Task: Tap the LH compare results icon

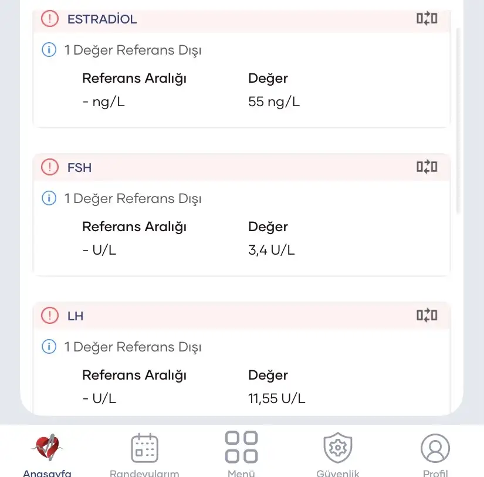Action: click(x=427, y=316)
